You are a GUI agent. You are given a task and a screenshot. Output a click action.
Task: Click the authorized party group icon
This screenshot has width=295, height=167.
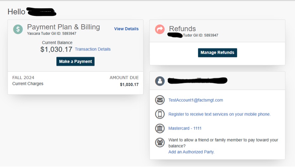click(x=160, y=142)
